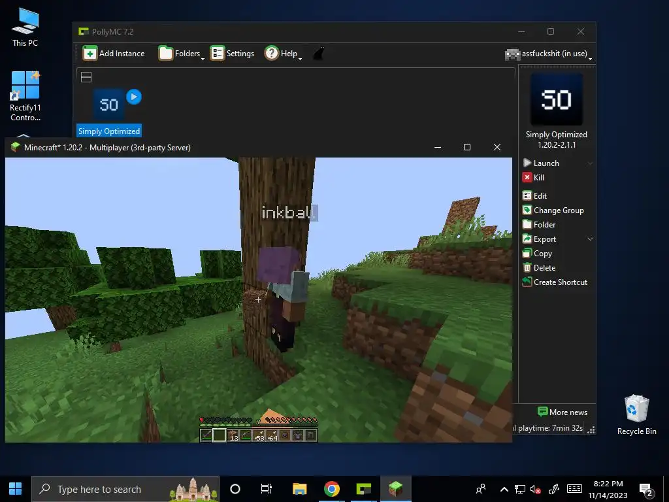Click the large instance icon in sidebar

tap(557, 99)
